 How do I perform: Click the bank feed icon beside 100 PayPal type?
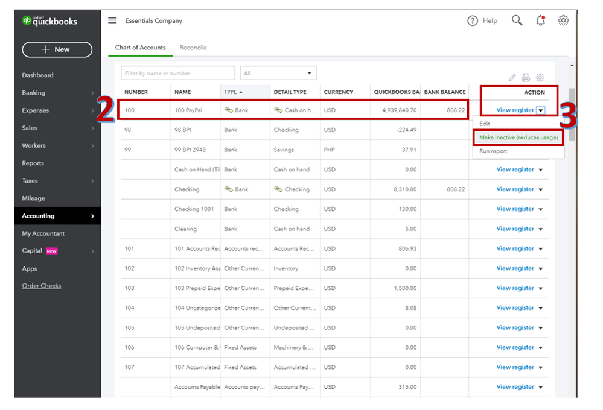click(x=228, y=110)
